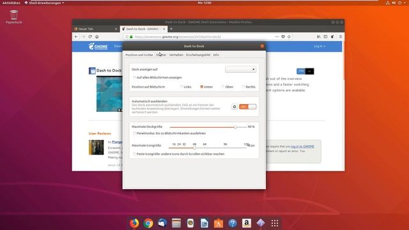The width and height of the screenshot is (409, 230).
Task: Switch to 'Erscheinungsbild' tab
Action: tap(198, 55)
